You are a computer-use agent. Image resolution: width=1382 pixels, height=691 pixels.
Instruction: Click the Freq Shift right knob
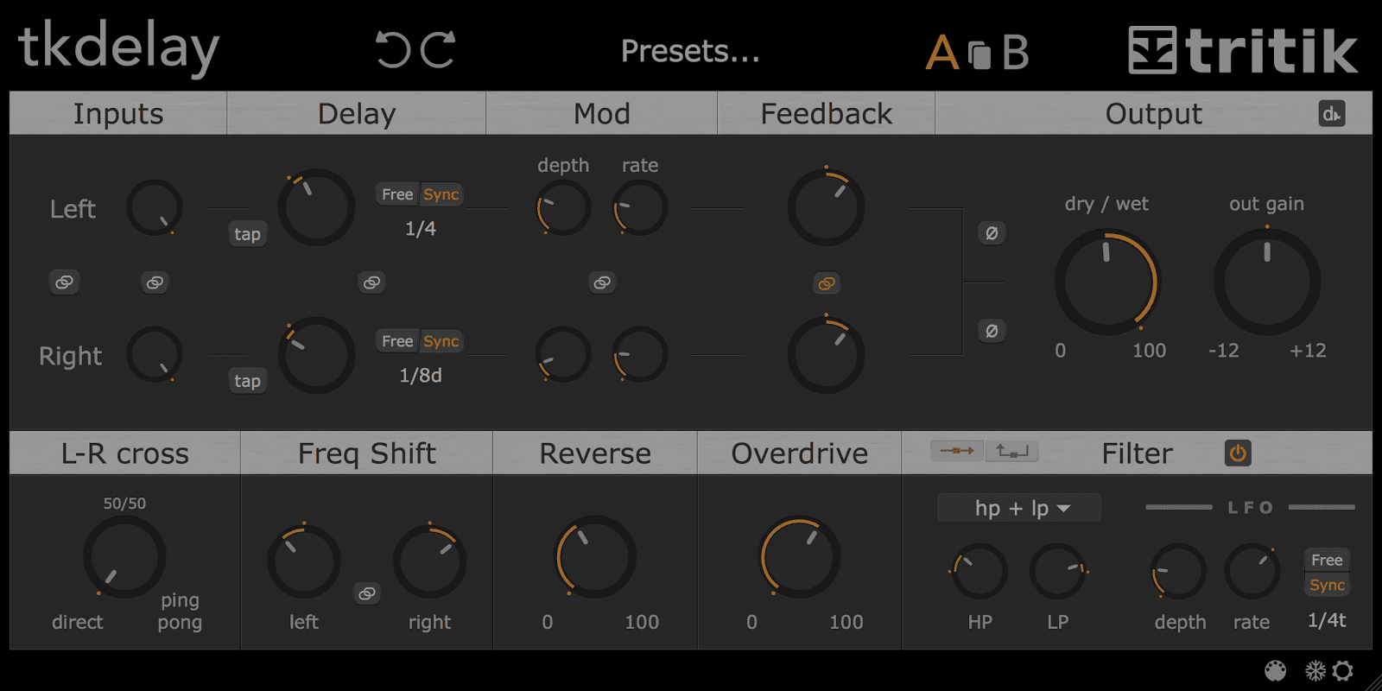tap(429, 562)
